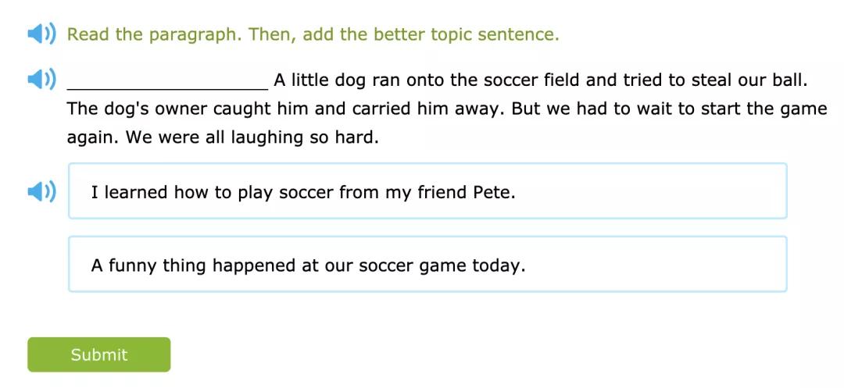Screen dimensions: 844x388
Task: Click the blank line in the paragraph
Action: (168, 81)
